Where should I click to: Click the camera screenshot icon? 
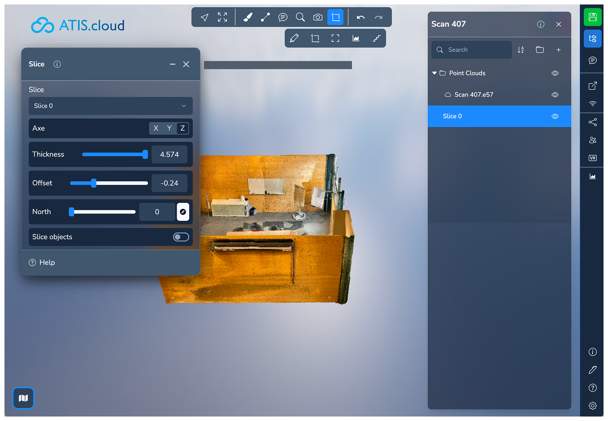pos(318,18)
